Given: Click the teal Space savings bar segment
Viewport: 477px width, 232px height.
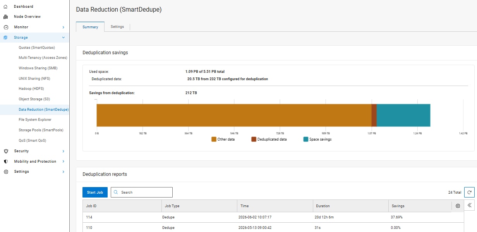Looking at the screenshot, I should [x=403, y=115].
